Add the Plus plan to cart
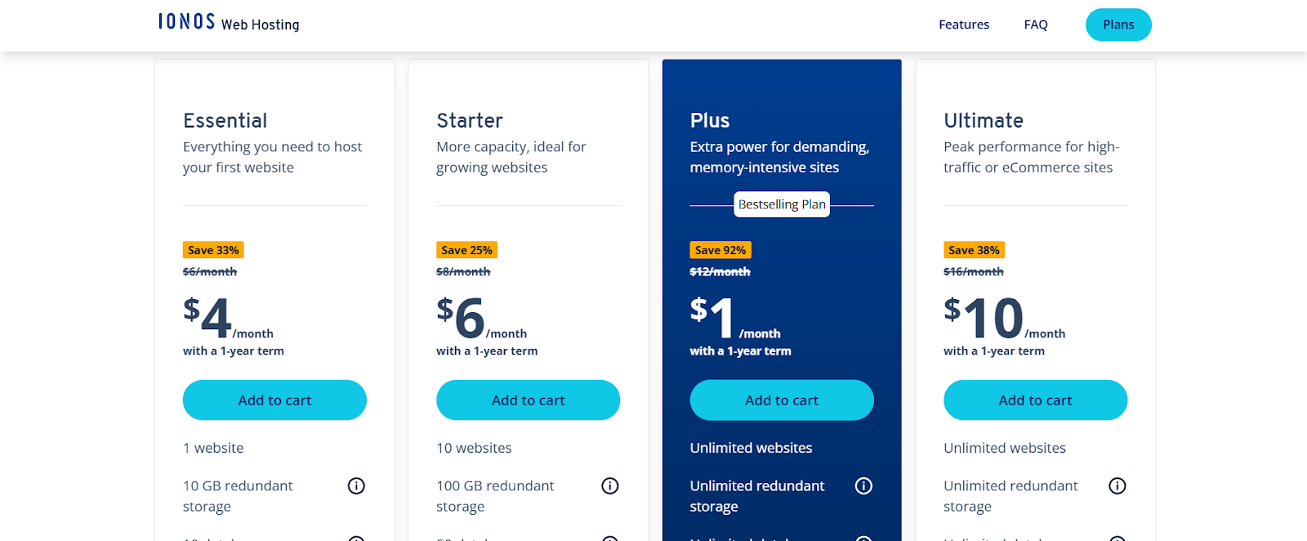 click(782, 400)
